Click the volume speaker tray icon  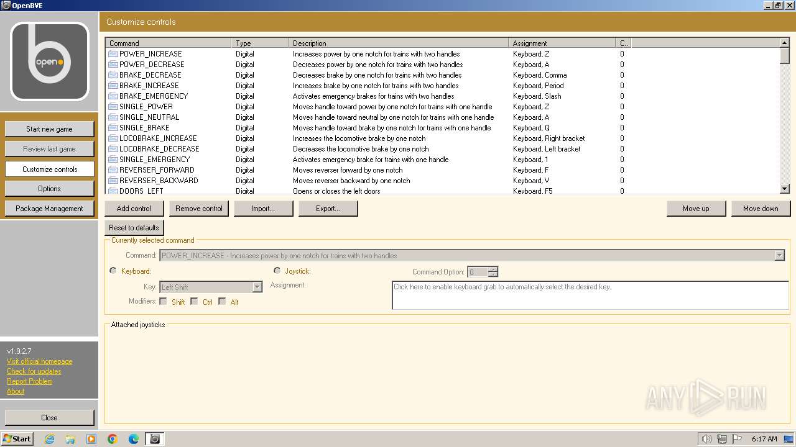[706, 439]
